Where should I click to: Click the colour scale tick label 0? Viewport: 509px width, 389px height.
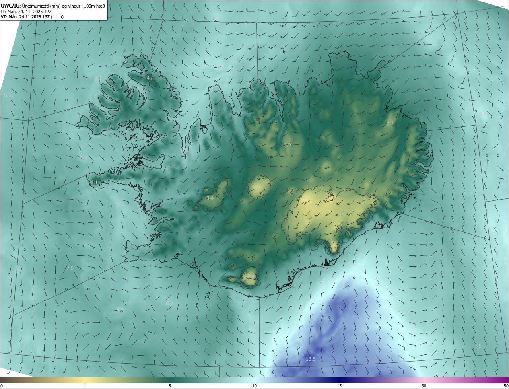point(2,386)
